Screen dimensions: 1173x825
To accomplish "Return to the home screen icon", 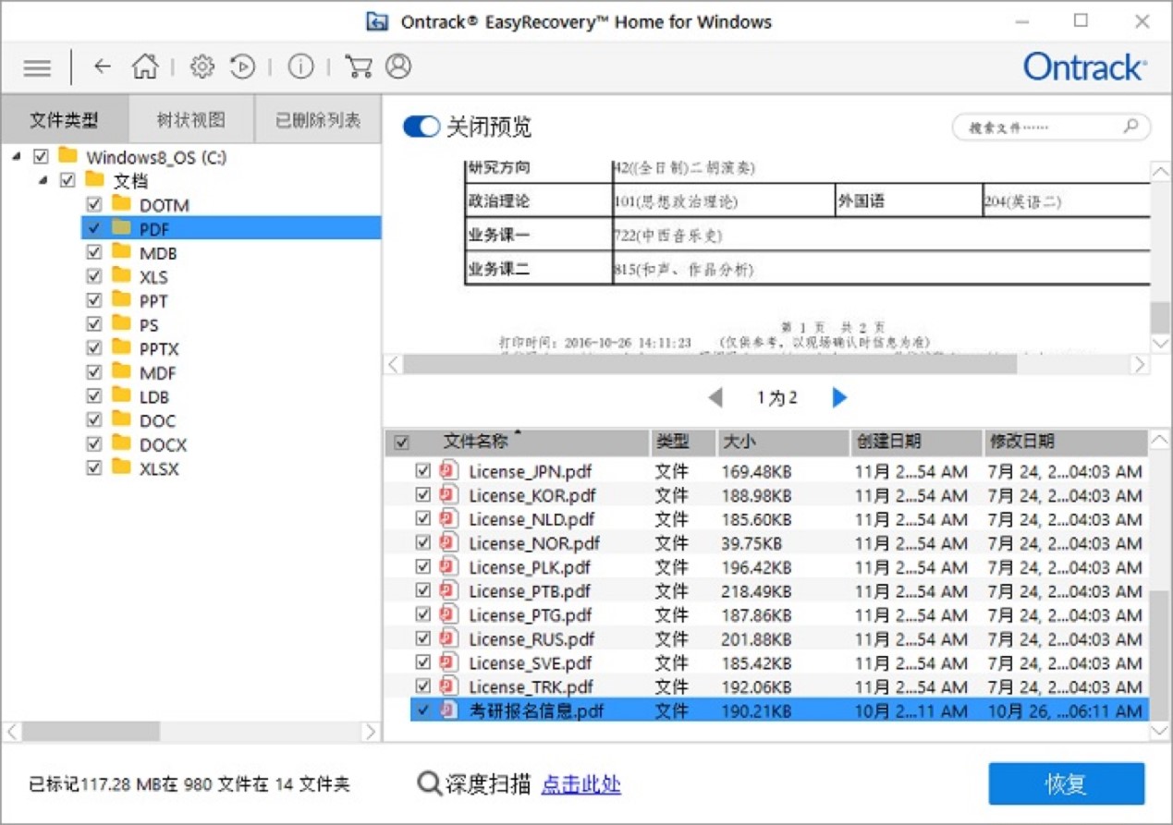I will point(144,67).
